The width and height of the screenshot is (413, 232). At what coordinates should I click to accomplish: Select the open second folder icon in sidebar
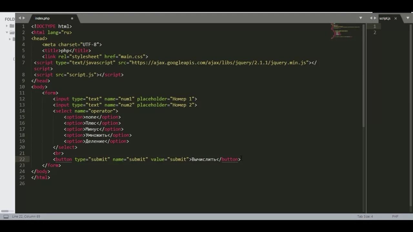coord(12,32)
